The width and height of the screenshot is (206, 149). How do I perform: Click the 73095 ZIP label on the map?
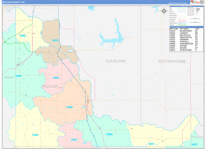109,135
